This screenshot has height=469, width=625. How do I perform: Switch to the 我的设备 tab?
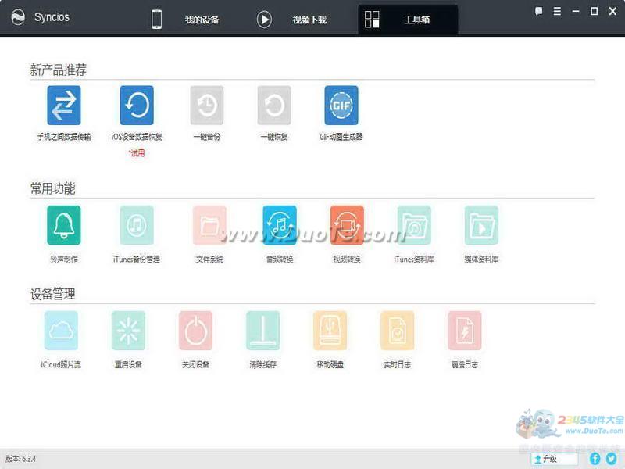pos(185,19)
